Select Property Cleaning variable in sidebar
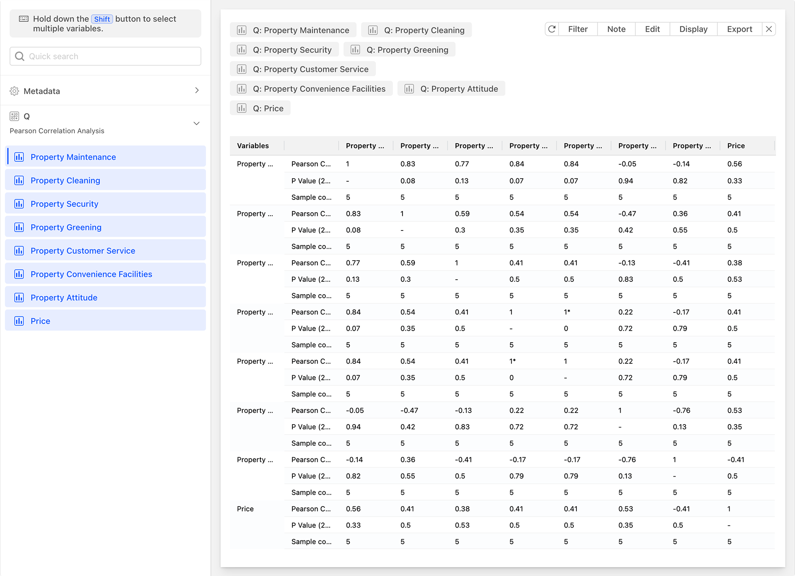 (x=106, y=180)
